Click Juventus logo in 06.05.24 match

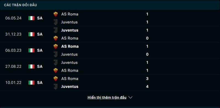(x=56, y=22)
